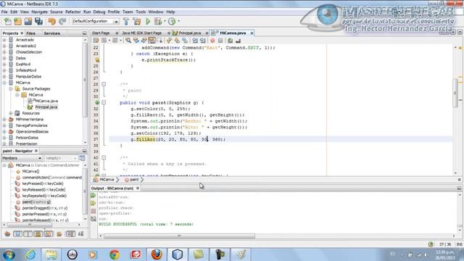
Task: Click the Stop icon in Output panel
Action: [x=94, y=211]
